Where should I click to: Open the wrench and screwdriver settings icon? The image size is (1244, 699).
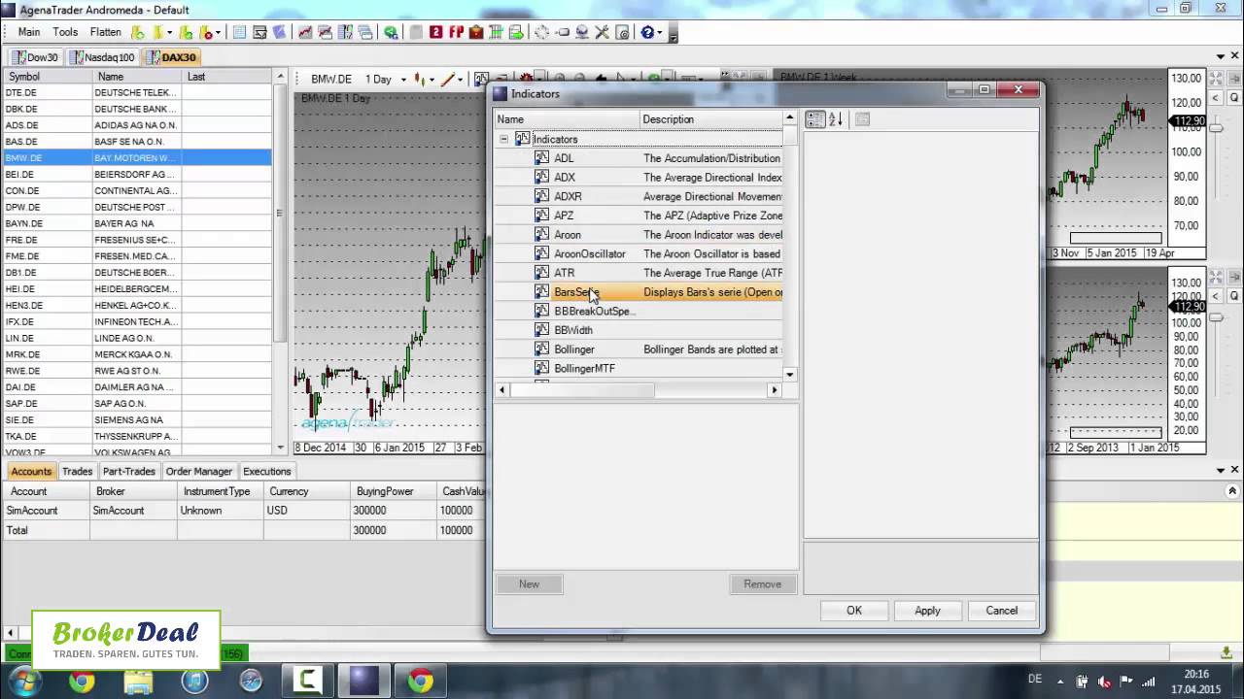coord(603,32)
